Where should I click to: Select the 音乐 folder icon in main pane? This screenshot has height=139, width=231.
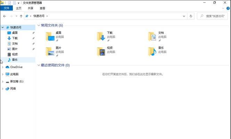click(x=152, y=51)
